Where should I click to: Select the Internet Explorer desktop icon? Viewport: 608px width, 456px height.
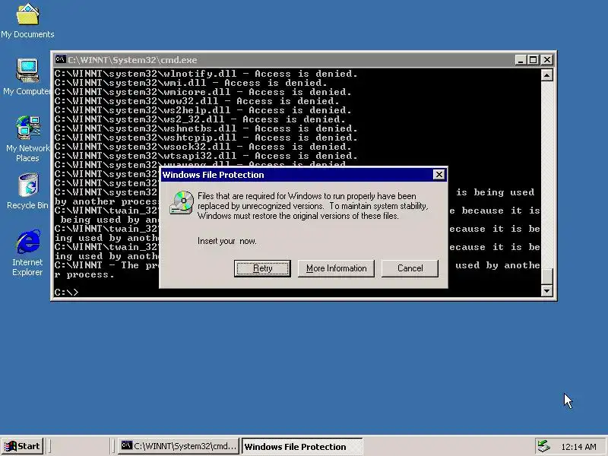point(27,253)
